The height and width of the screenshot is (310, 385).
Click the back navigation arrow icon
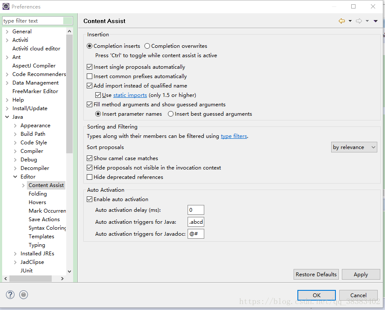click(341, 21)
